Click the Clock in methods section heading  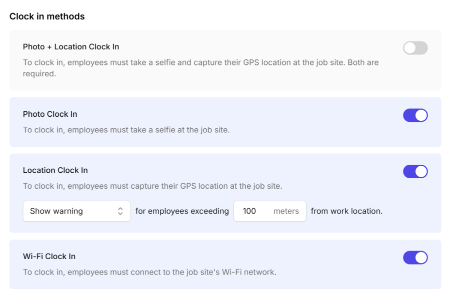[x=47, y=16]
